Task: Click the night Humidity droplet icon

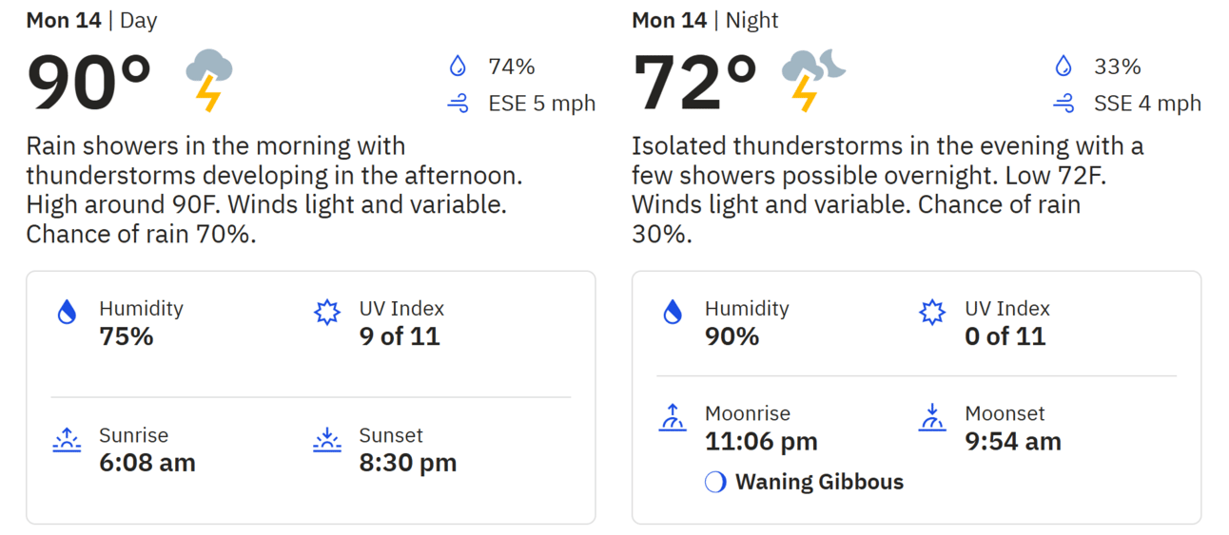Action: click(673, 312)
